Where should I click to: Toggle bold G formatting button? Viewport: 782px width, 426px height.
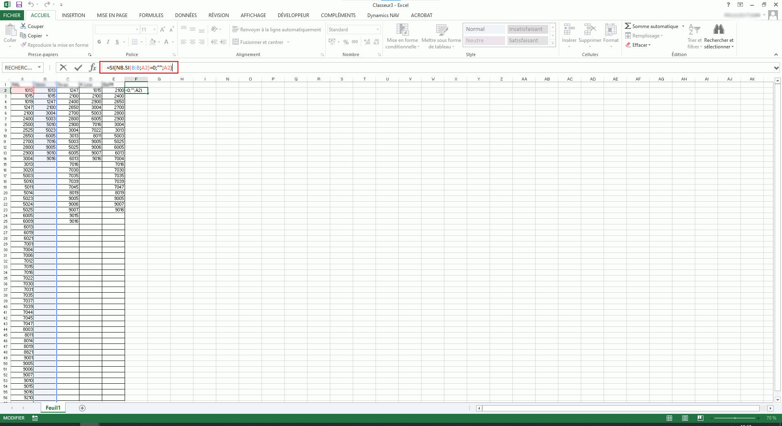[x=99, y=42]
